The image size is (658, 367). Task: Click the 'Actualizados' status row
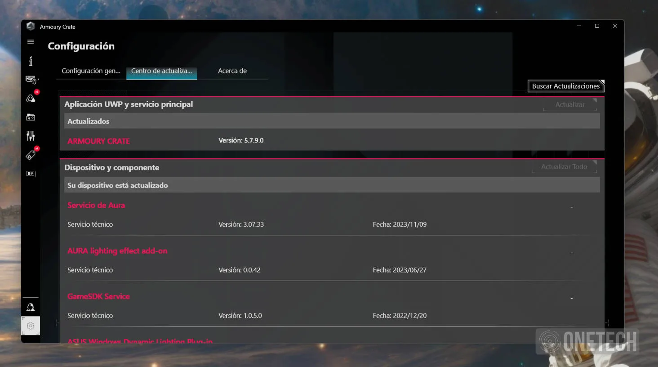[332, 121]
